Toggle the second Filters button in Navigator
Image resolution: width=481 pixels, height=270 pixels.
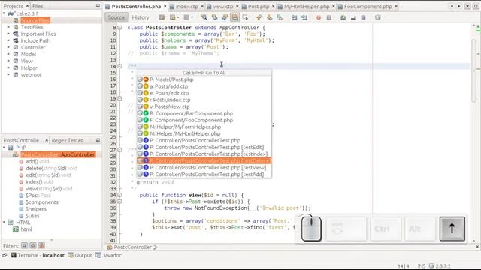click(x=33, y=245)
